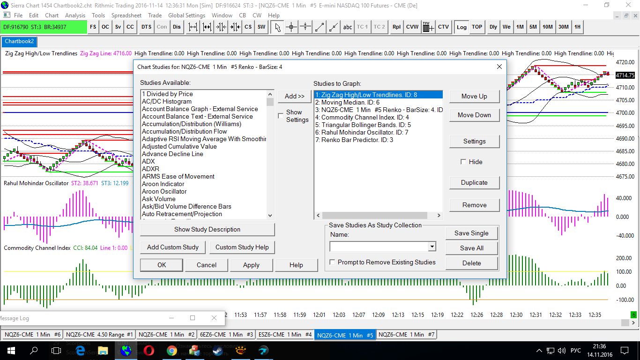This screenshot has height=360, width=640.
Task: Click the CC toolbar button
Action: (130, 27)
